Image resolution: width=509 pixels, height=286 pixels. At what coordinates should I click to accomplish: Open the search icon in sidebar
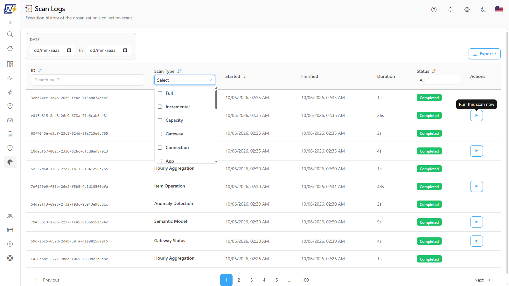pos(10,34)
